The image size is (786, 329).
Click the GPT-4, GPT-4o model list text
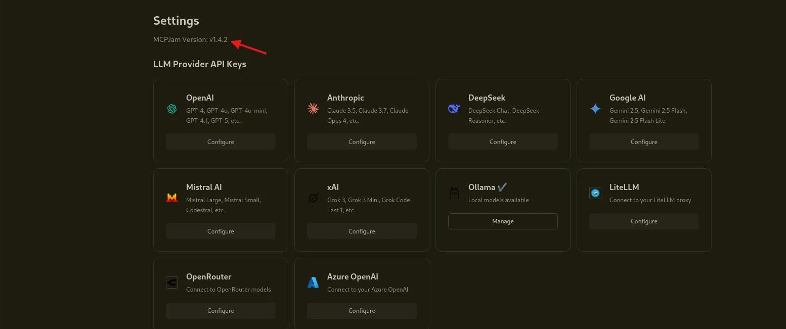[227, 116]
